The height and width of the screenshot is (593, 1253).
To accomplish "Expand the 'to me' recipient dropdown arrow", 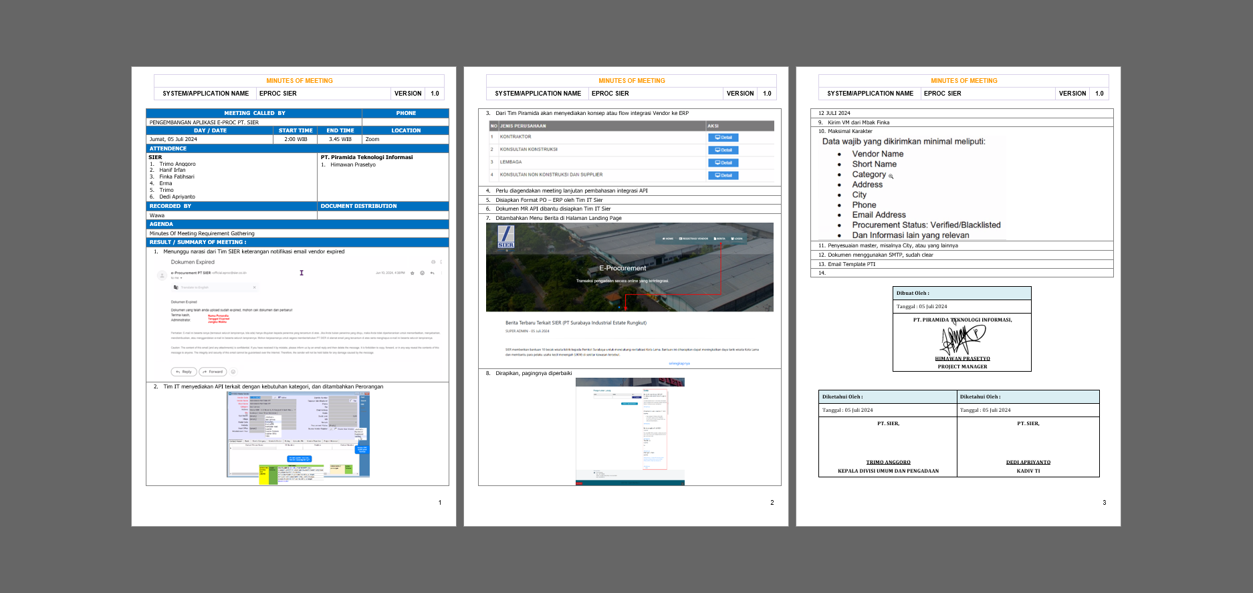I will tap(181, 278).
